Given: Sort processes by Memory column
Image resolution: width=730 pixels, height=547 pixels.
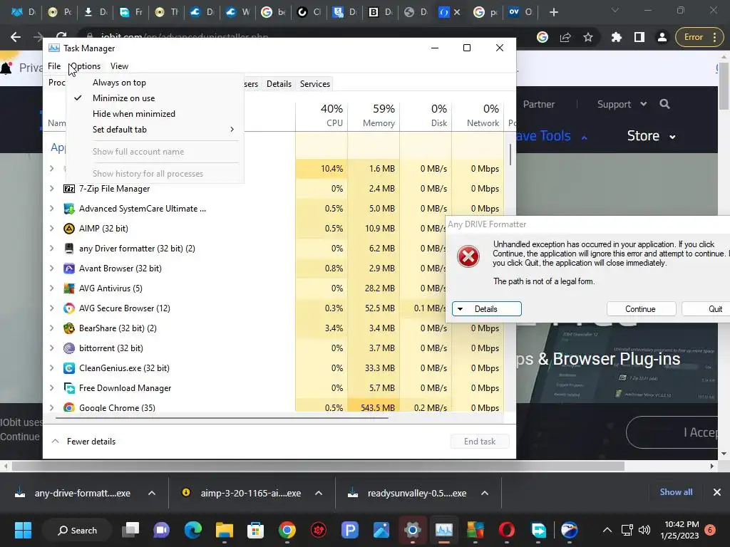Looking at the screenshot, I should click(x=374, y=115).
